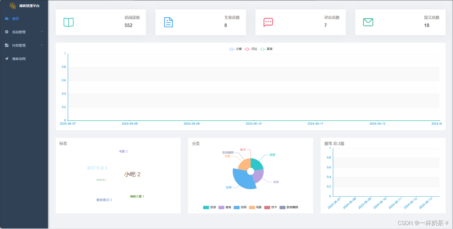Click the 随笔 总:2篇 panel heading
453x229 pixels.
coord(334,143)
